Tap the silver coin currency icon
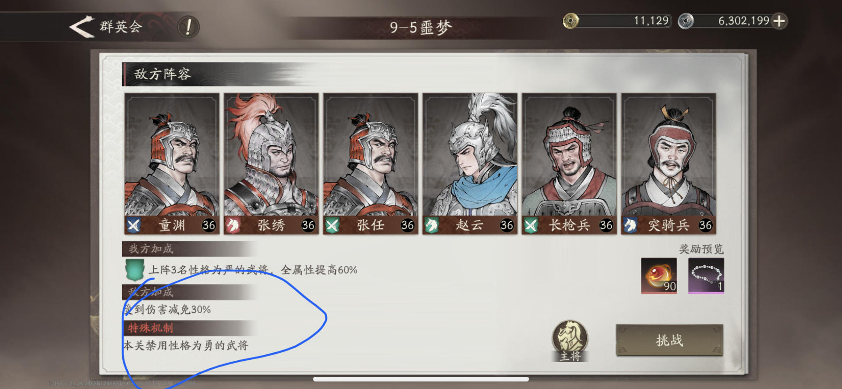 coord(686,21)
